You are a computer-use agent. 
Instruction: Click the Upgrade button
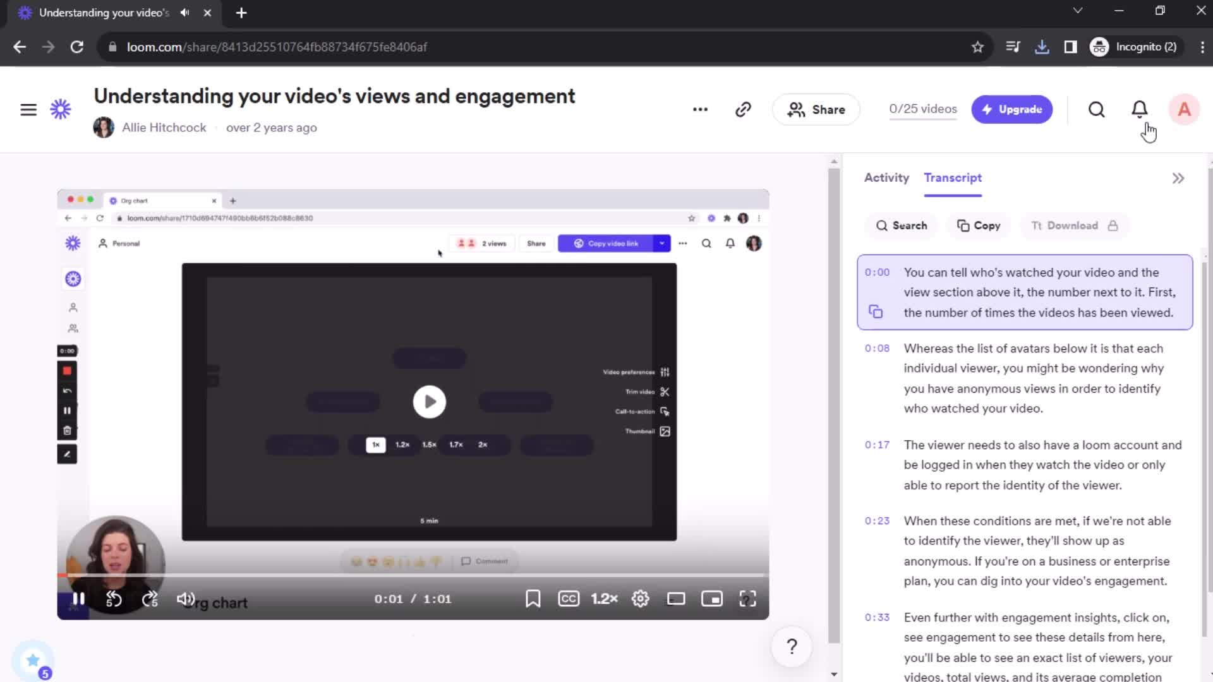point(1012,109)
